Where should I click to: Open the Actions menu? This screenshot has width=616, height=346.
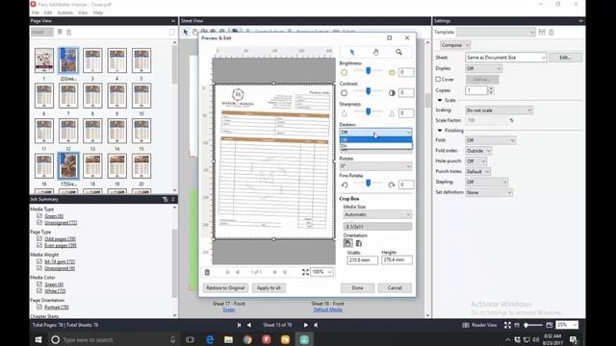(65, 12)
